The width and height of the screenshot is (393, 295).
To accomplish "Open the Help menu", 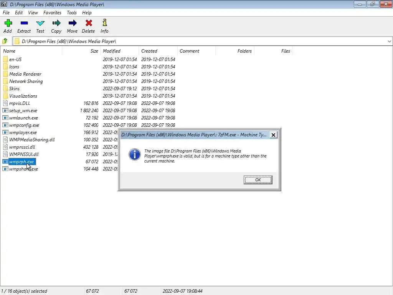I will pyautogui.click(x=87, y=13).
